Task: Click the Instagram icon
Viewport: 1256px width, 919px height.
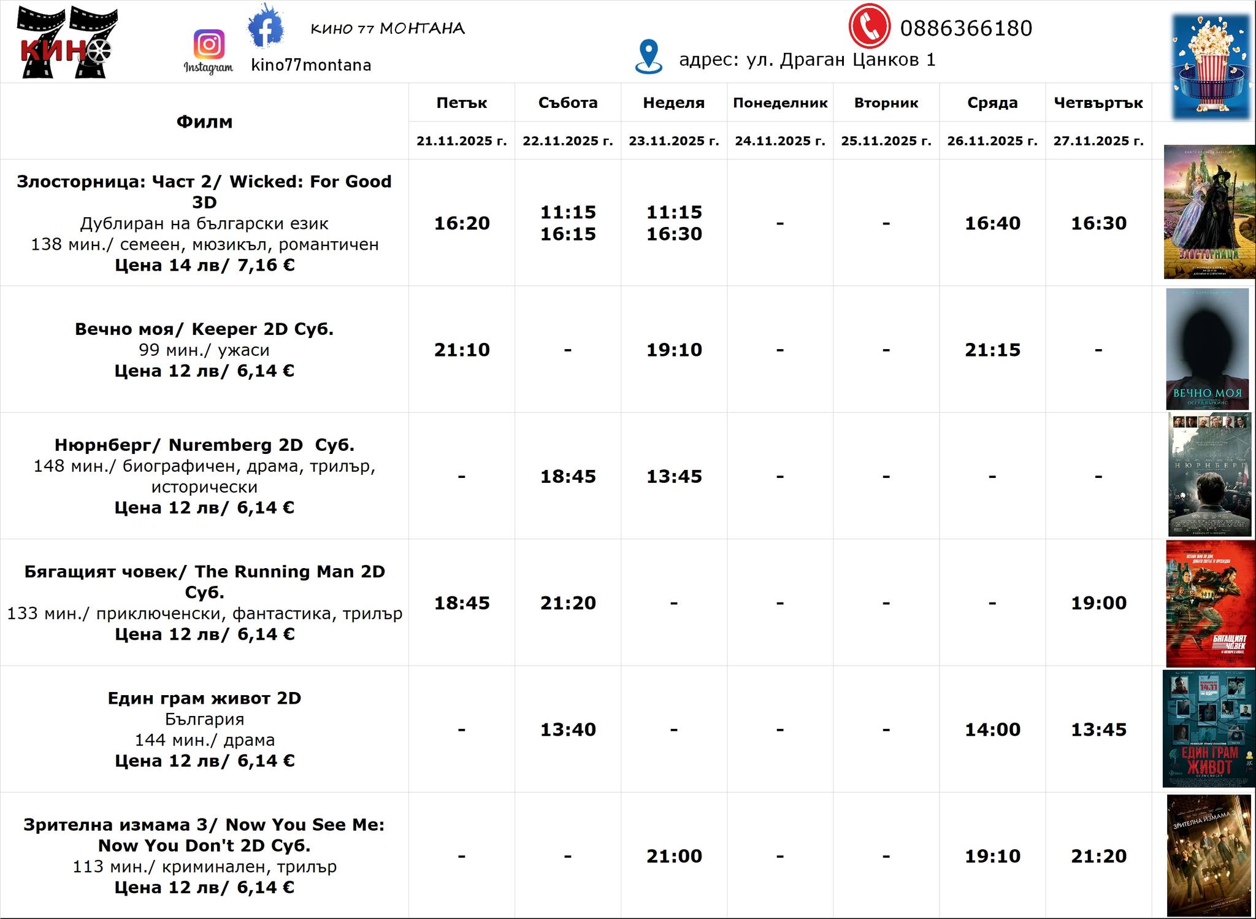Action: click(209, 45)
